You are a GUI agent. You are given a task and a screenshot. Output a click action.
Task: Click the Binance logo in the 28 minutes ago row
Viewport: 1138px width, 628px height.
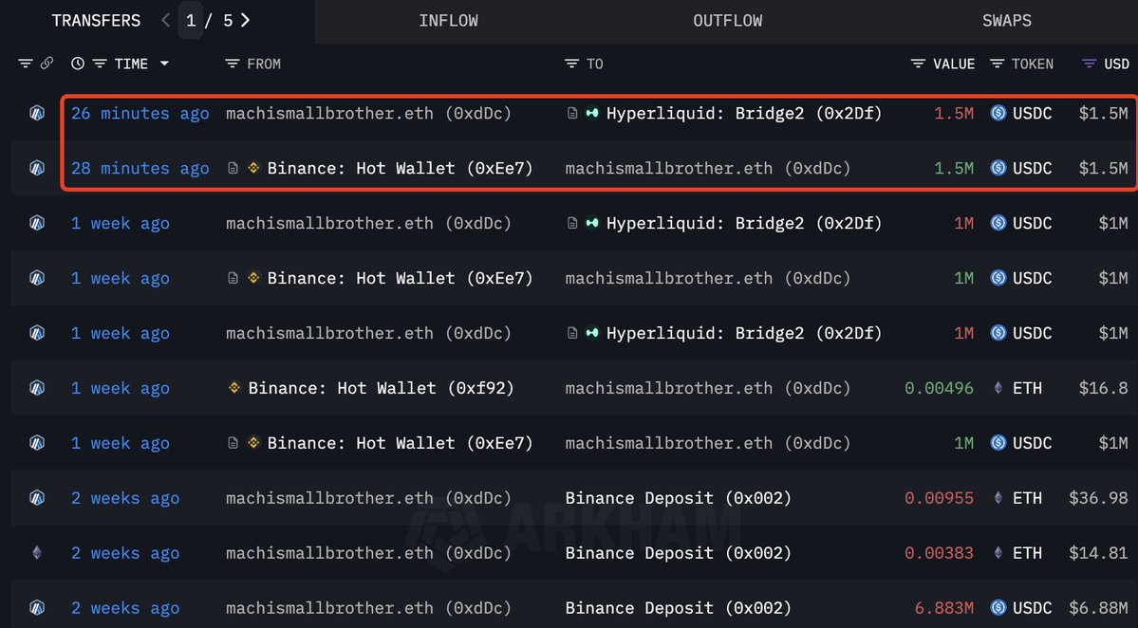253,168
